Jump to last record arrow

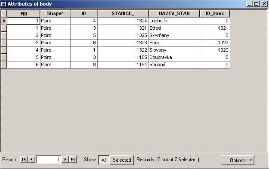coord(73,160)
